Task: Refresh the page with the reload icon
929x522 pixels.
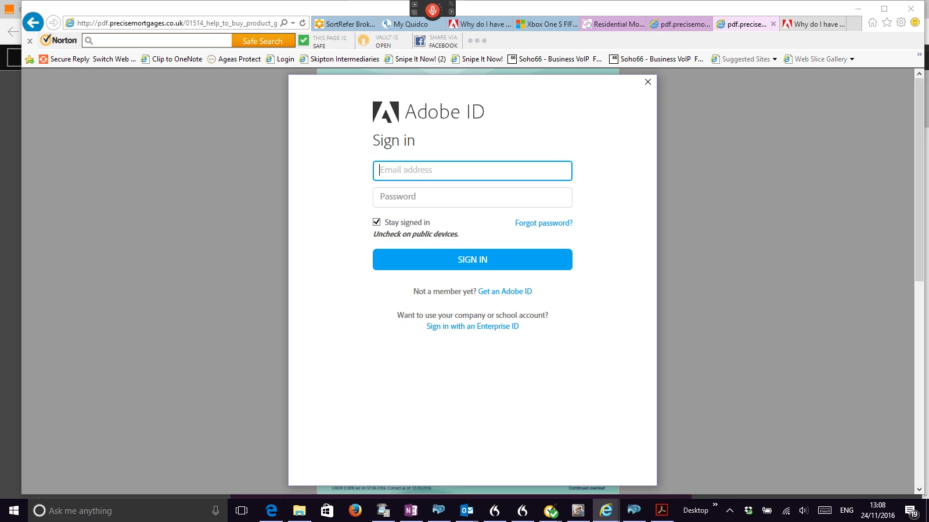Action: click(x=303, y=23)
